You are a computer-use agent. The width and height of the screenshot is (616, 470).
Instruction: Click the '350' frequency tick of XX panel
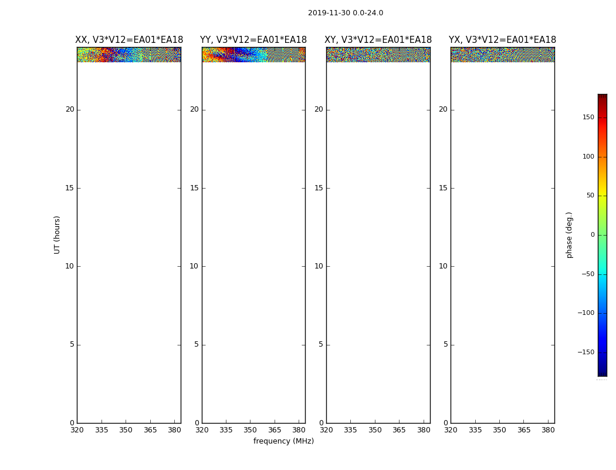pos(126,430)
